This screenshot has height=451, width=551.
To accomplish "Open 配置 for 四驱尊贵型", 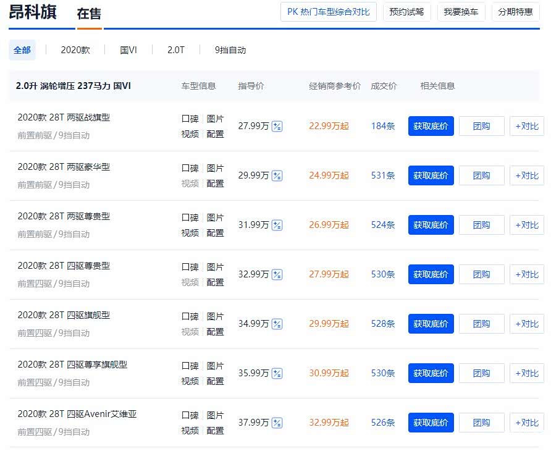I will [x=215, y=282].
